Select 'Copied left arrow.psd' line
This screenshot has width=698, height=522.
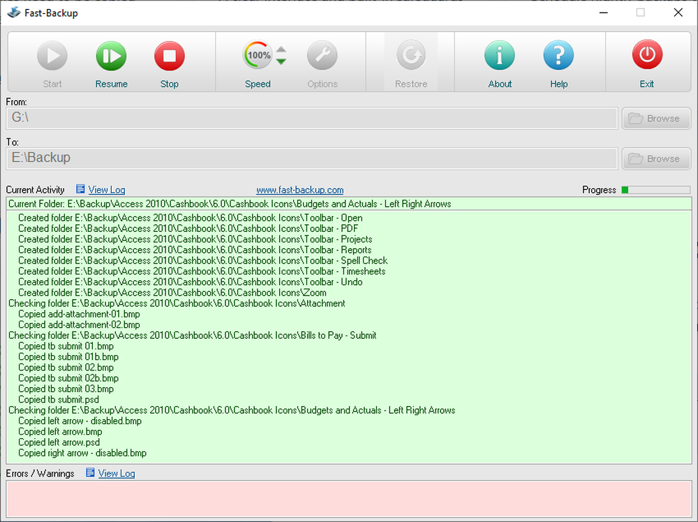point(59,442)
